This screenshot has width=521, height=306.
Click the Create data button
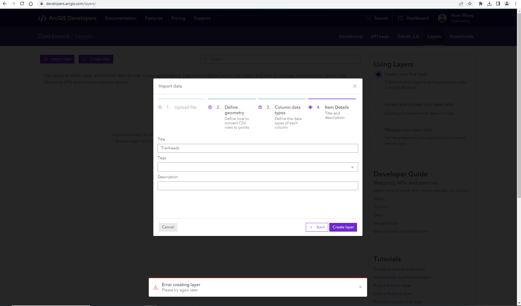click(96, 59)
